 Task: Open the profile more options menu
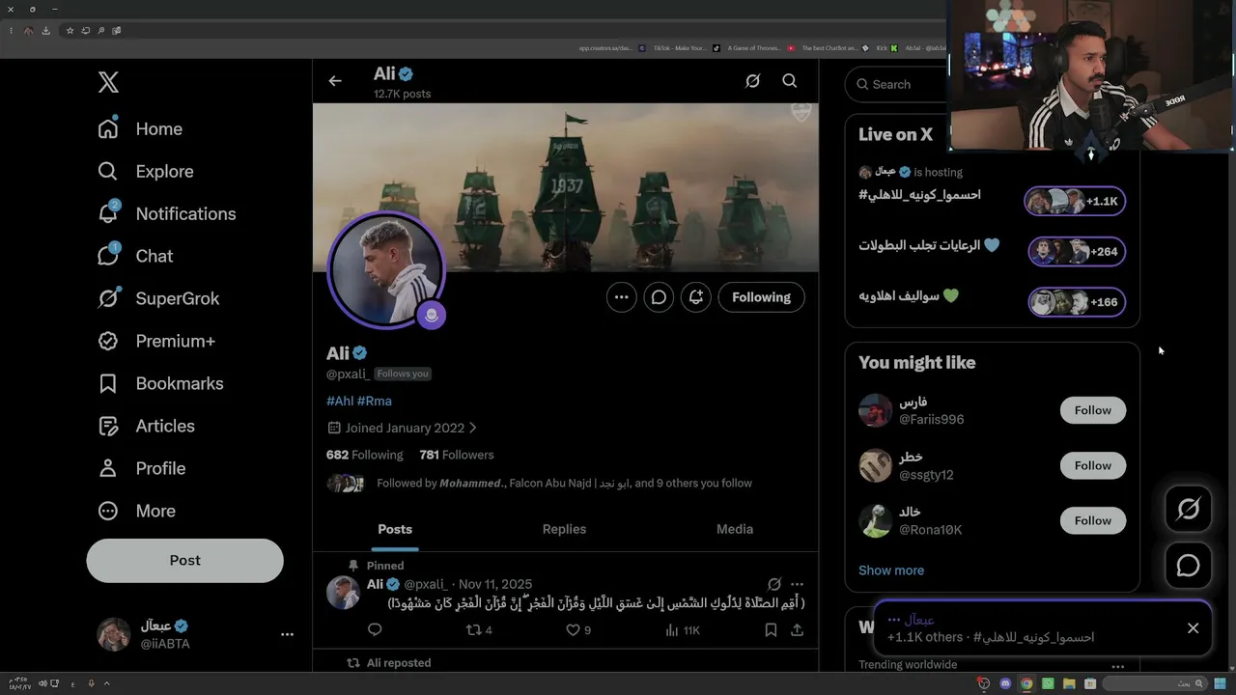(622, 297)
